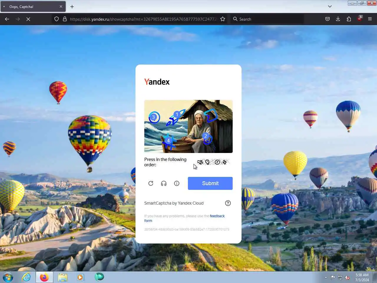Go back to previous page
The height and width of the screenshot is (283, 377).
[x=7, y=19]
